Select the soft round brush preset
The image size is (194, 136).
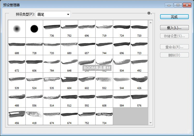point(17,29)
